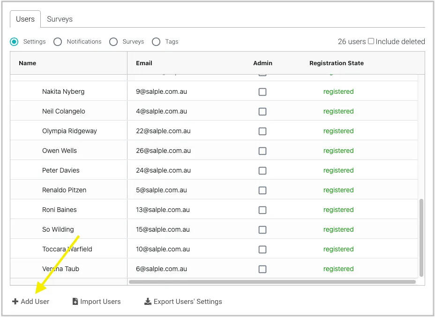
Task: Click the Admin column header
Action: (262, 63)
